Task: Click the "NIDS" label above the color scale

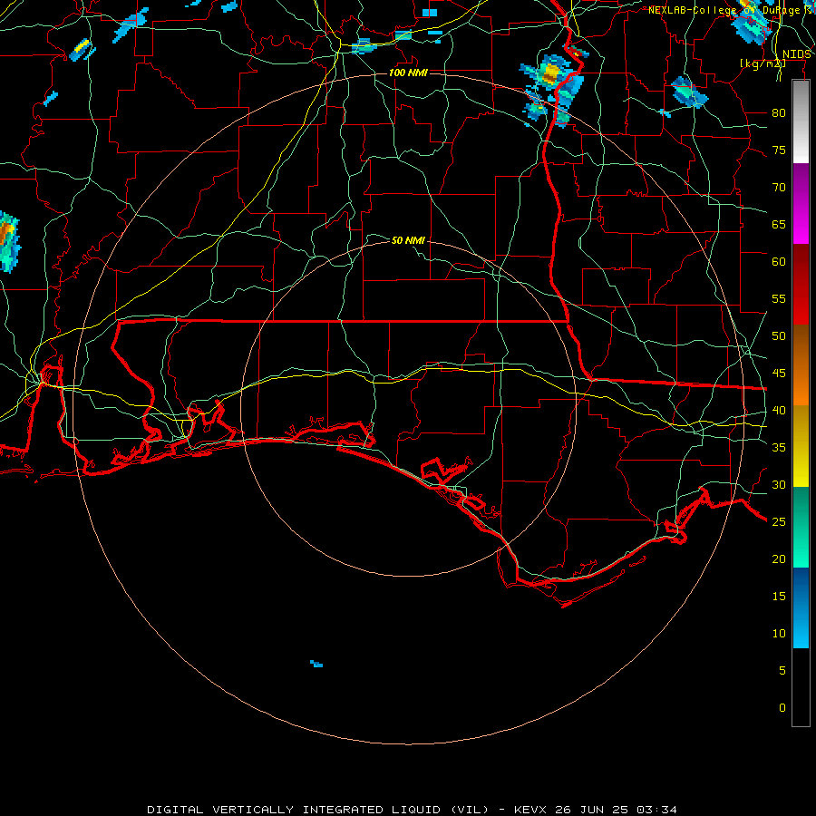Action: coord(797,54)
